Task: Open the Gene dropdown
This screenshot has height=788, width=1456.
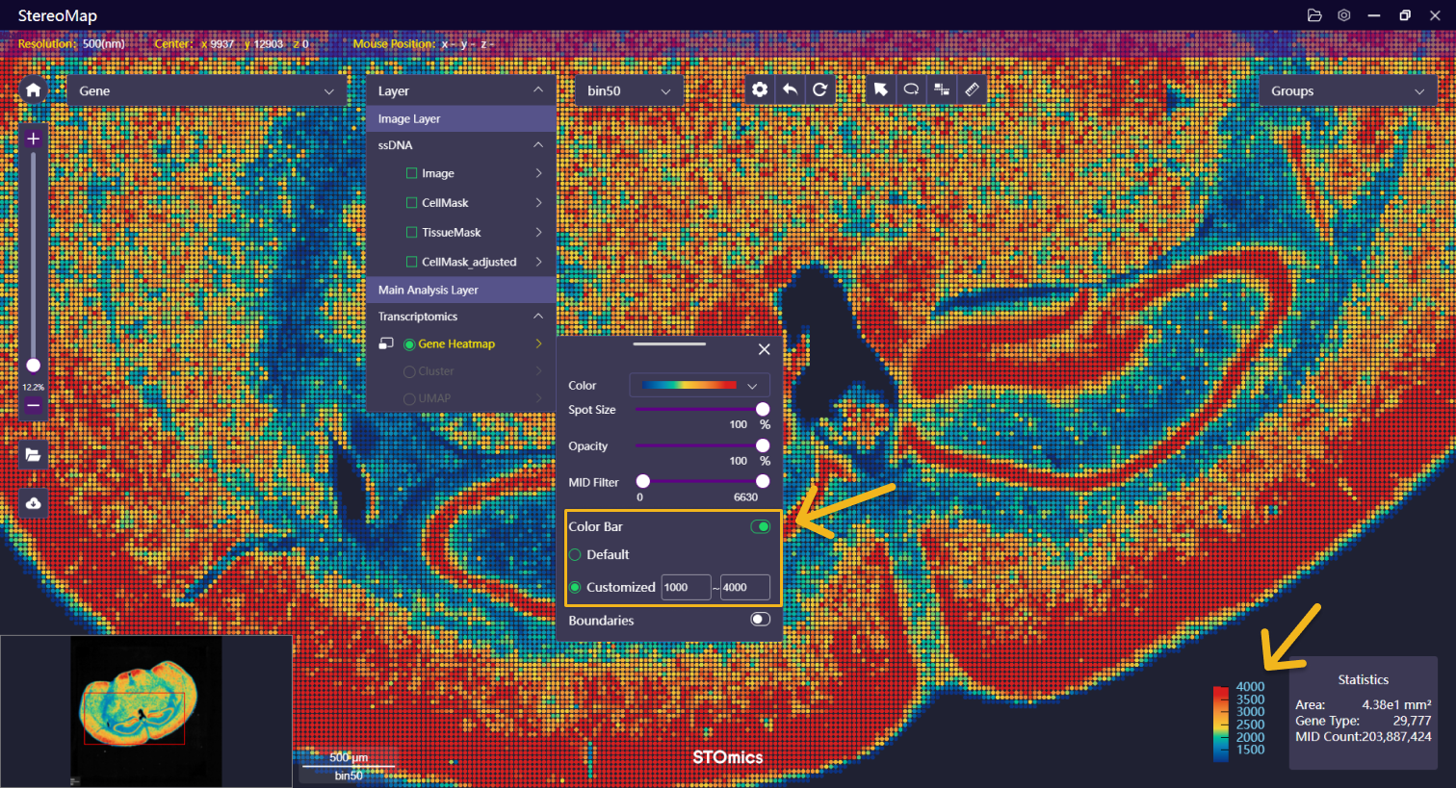Action: tap(206, 91)
